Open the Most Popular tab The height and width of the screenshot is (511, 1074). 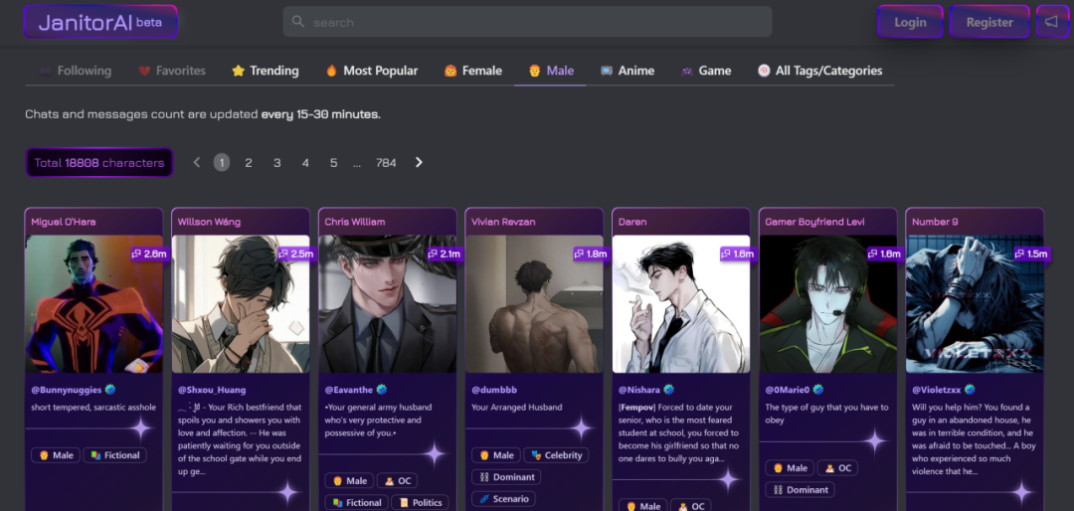coord(371,71)
